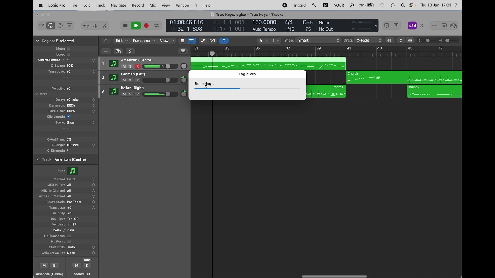Click the German (Left) track icon

click(113, 77)
